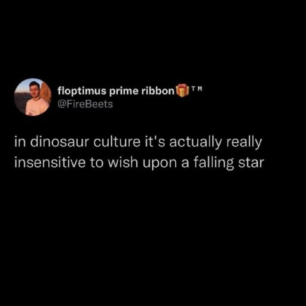Click the word upon in tweet
306x306 pixels.
(160, 164)
